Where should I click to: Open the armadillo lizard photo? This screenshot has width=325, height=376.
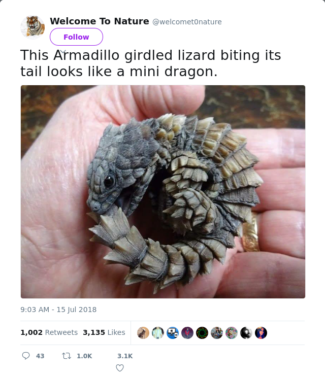tap(163, 192)
